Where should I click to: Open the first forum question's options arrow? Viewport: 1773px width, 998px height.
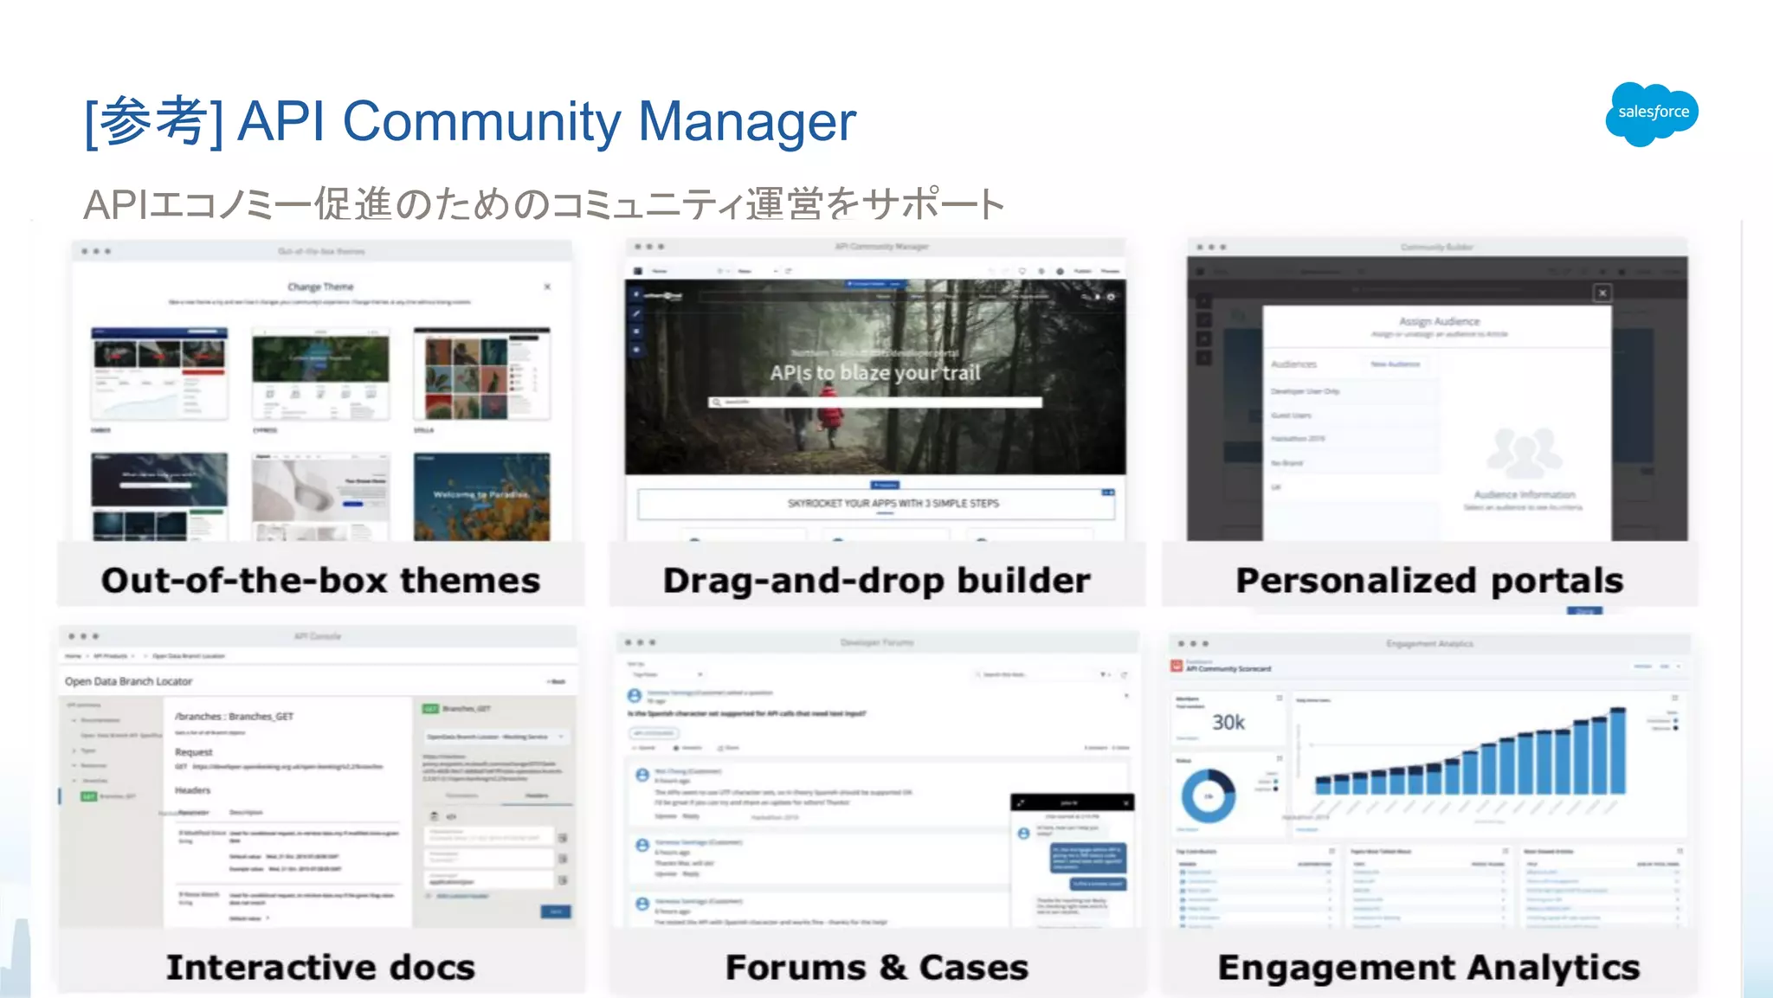[1126, 695]
